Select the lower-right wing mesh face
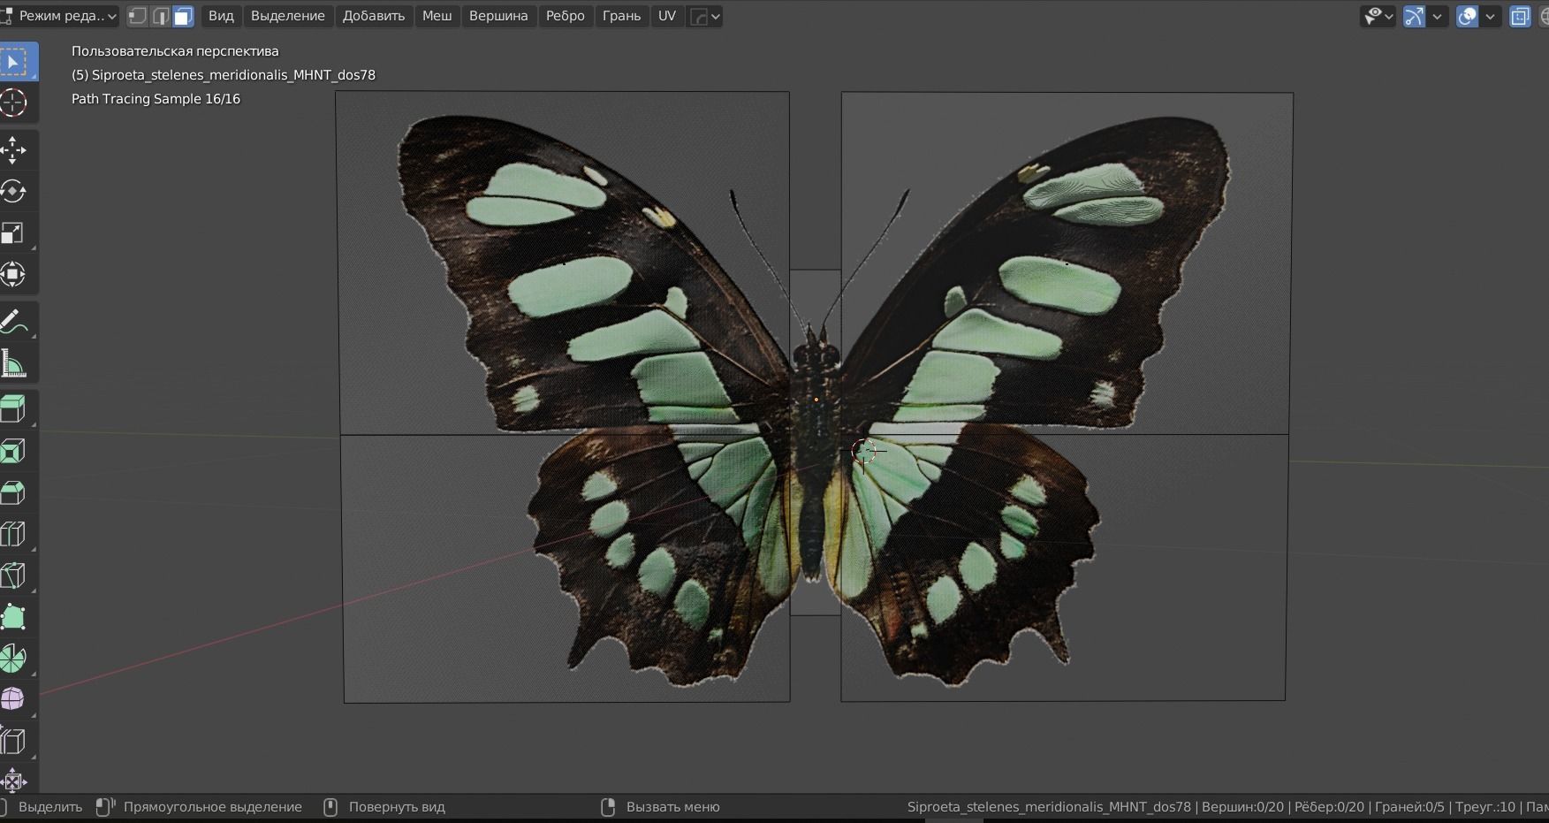 [x=1063, y=567]
